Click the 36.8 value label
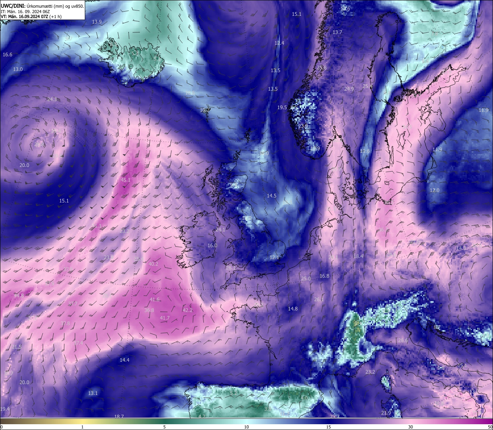The image size is (493, 430). pos(149,310)
